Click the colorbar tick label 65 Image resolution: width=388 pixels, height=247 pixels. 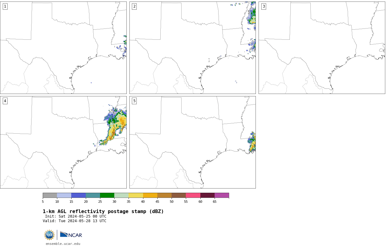click(215, 202)
